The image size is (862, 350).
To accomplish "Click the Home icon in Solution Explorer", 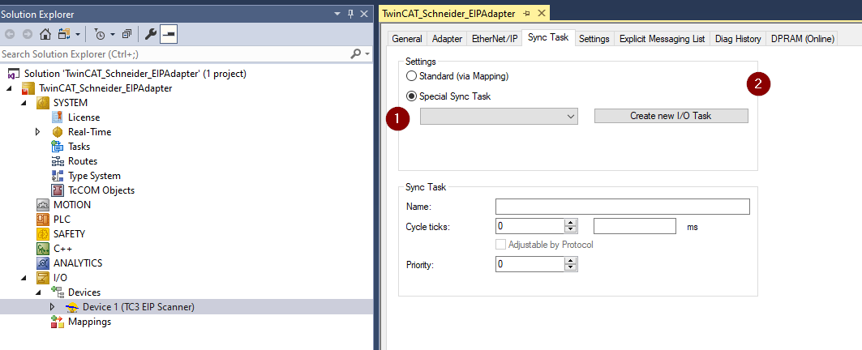I will [x=45, y=34].
